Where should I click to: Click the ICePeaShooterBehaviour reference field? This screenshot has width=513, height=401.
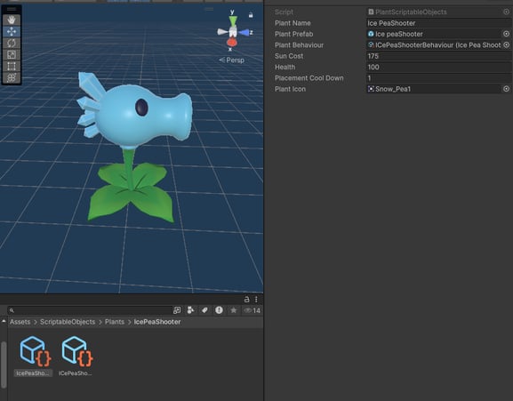[x=434, y=45]
